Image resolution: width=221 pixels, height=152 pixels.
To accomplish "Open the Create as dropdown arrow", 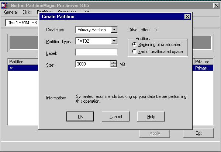I will point(114,30).
